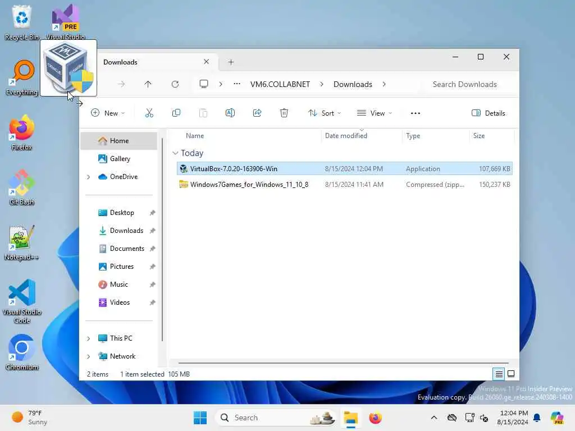
Task: Click the monitor icon in address bar
Action: point(203,84)
